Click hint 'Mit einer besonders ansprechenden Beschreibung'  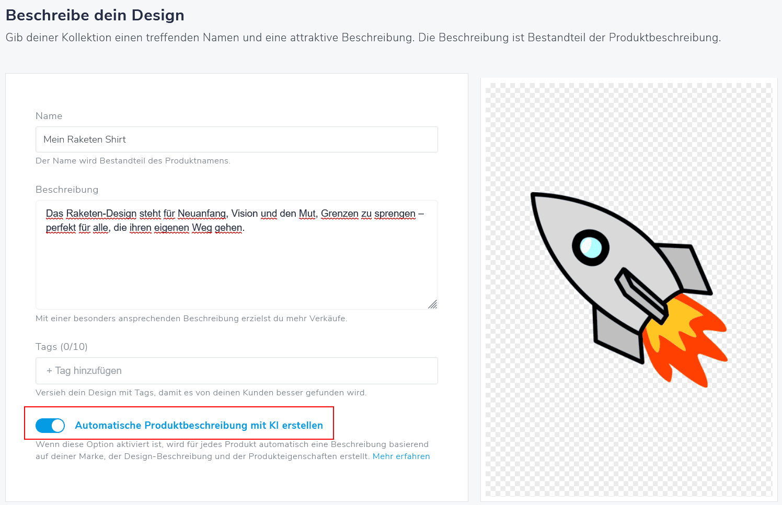point(191,319)
